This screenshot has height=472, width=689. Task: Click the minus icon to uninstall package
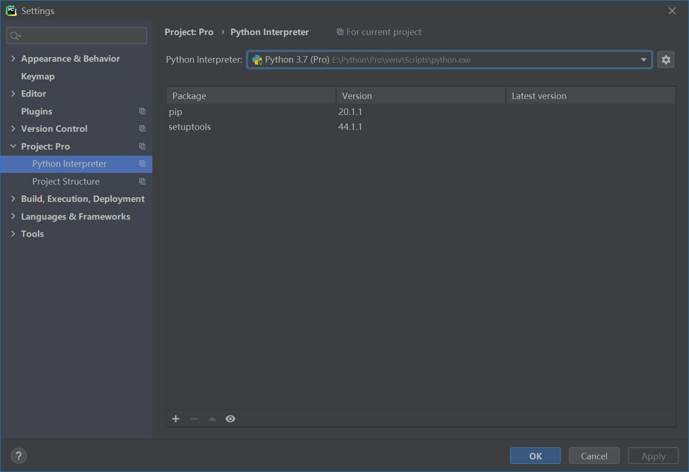tap(194, 419)
